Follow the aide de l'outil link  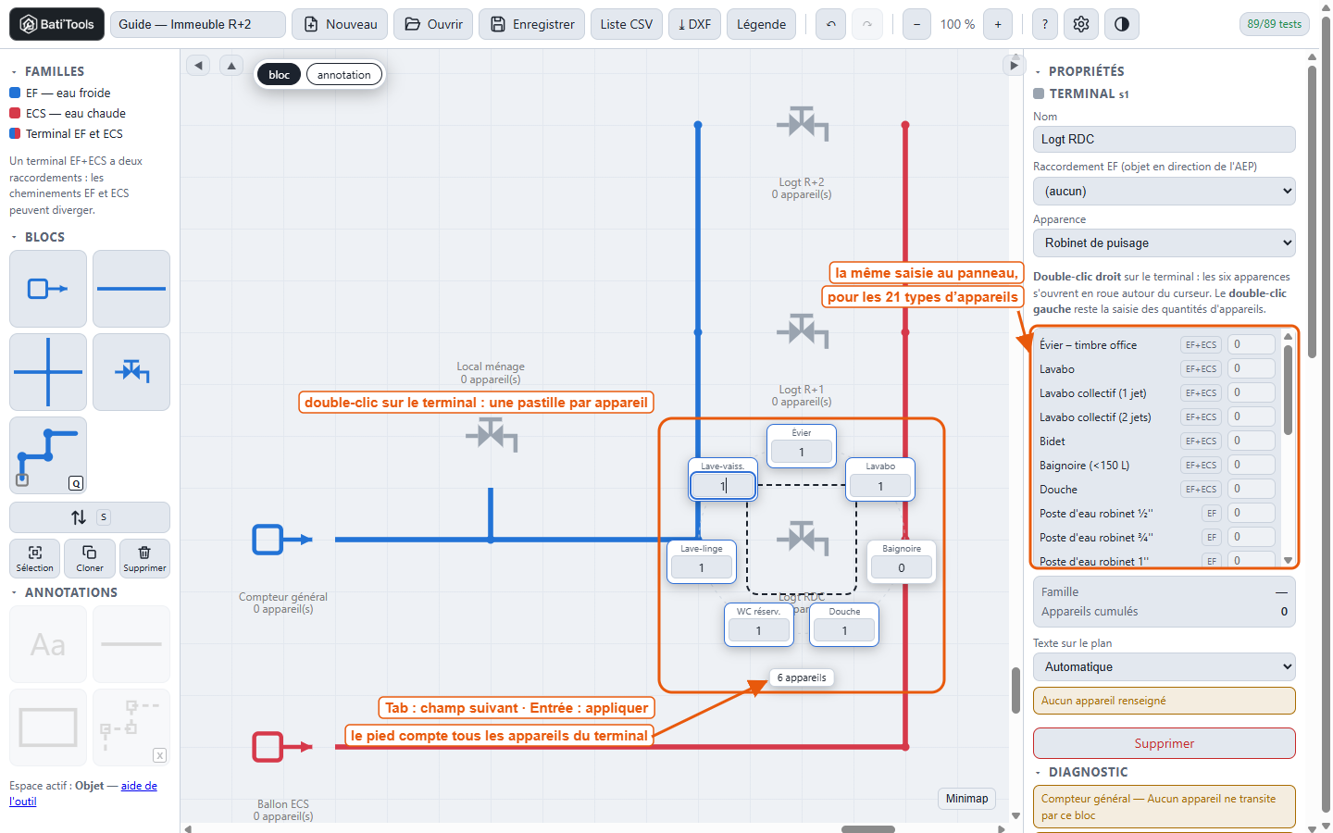[x=139, y=786]
